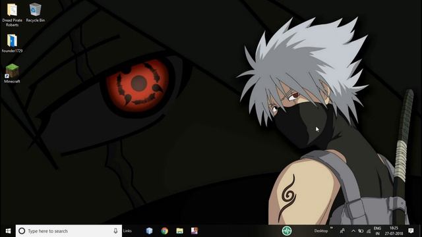Open the pink photo app on taskbar
This screenshot has width=422, height=237.
(195, 231)
